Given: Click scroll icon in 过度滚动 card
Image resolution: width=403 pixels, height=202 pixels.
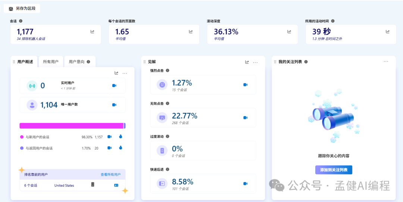Looking at the screenshot, I should 162,151.
